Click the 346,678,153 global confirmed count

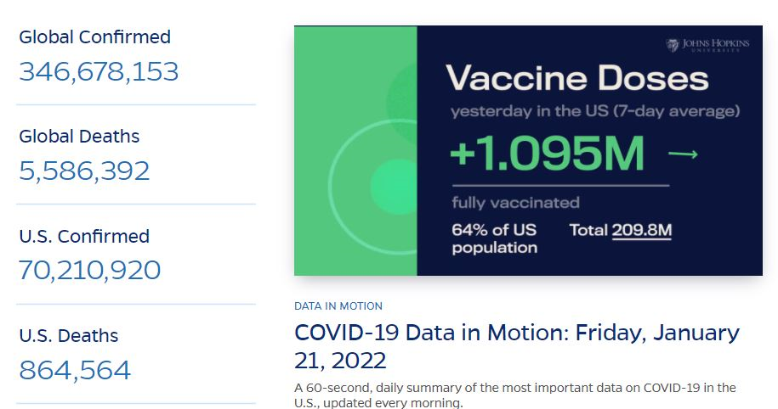point(99,71)
